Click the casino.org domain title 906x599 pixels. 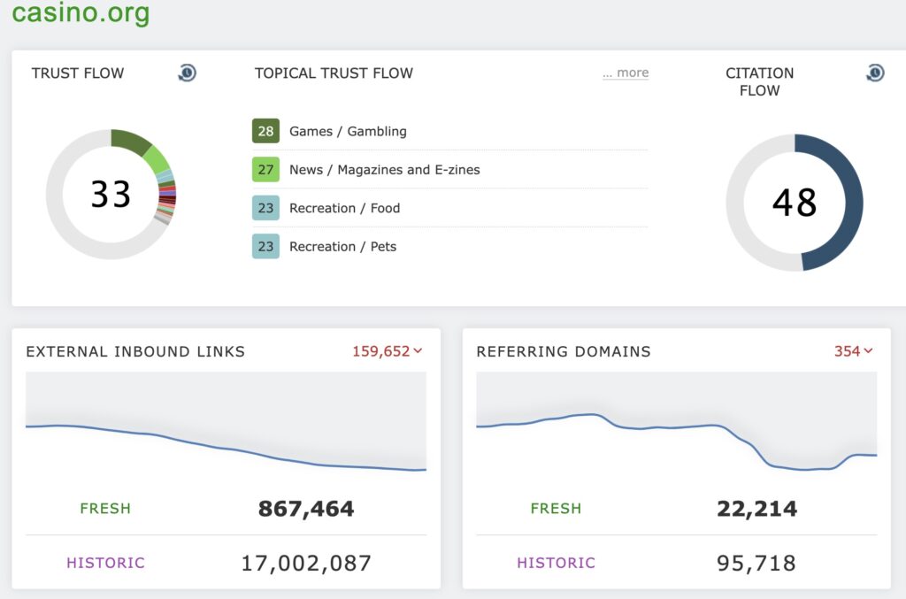coord(81,13)
